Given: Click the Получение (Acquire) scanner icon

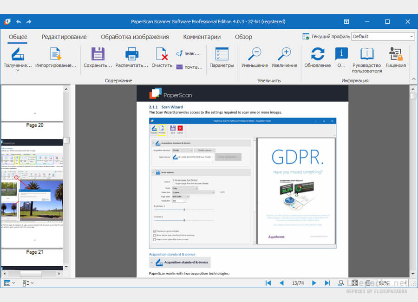Looking at the screenshot, I should (18, 54).
